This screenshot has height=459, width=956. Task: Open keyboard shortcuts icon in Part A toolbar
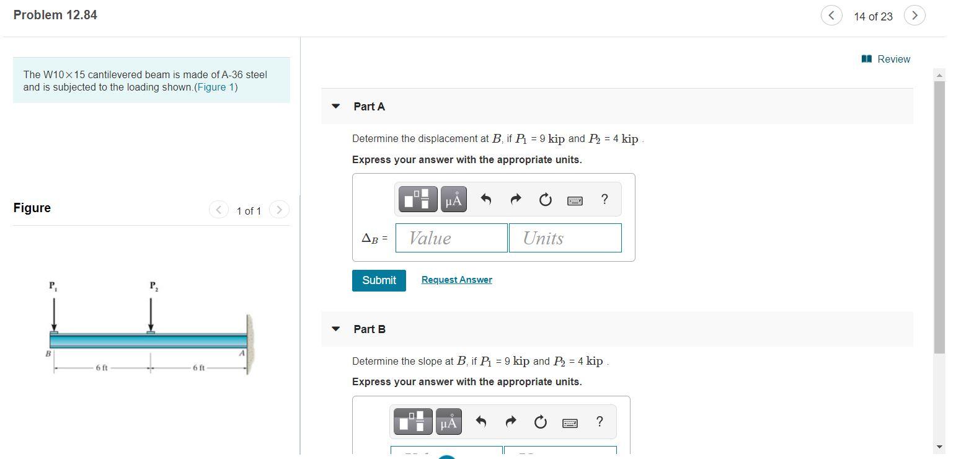click(x=574, y=200)
